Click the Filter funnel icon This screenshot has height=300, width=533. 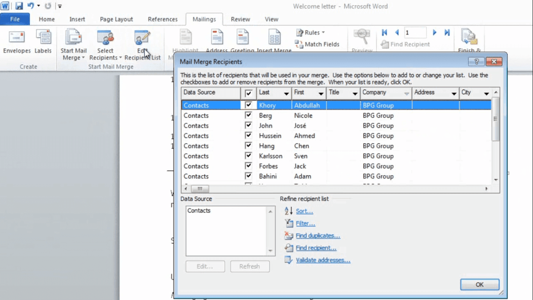(x=288, y=223)
